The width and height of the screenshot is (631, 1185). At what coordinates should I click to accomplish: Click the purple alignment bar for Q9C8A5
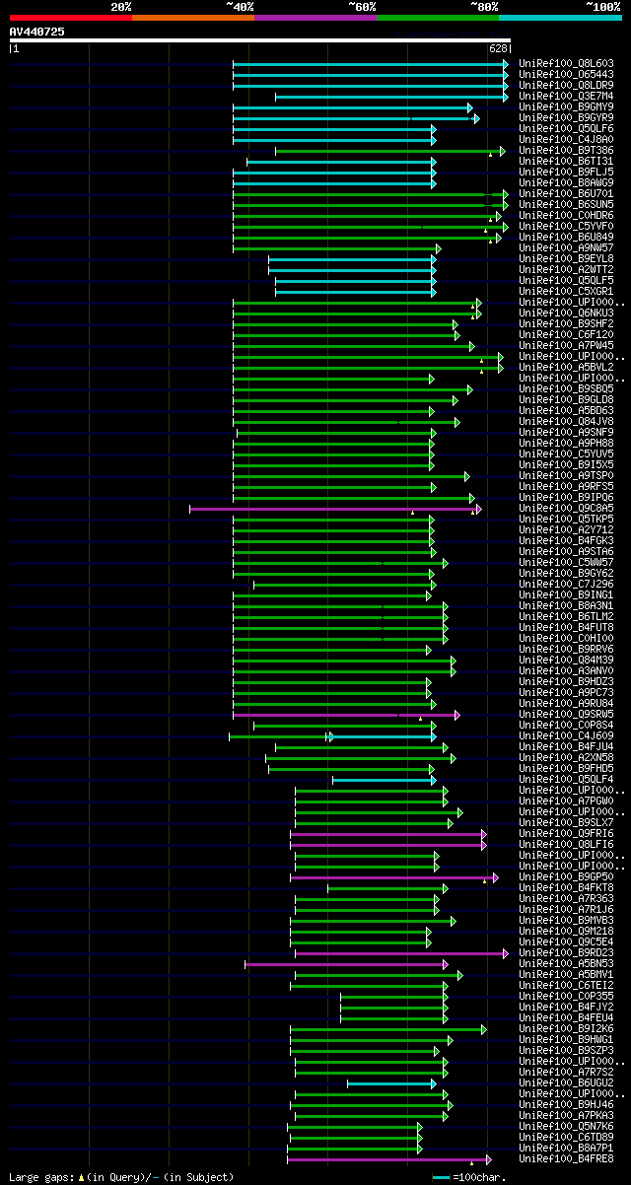[335, 509]
